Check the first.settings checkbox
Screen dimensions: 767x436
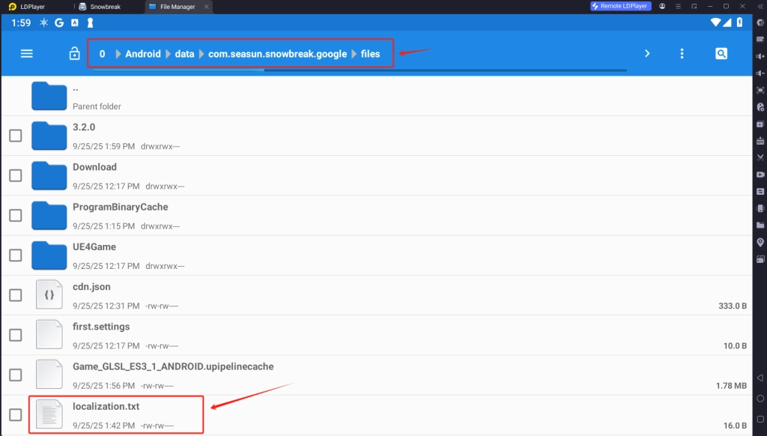[x=16, y=335]
